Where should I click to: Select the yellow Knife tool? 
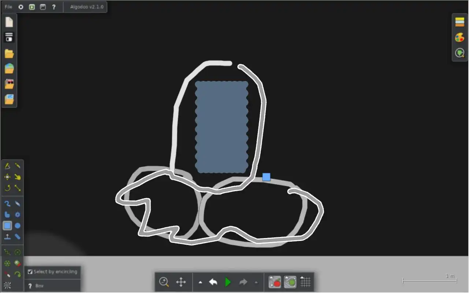click(x=18, y=166)
